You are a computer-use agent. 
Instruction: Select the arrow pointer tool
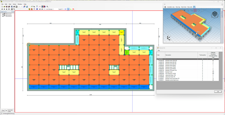(34, 6)
